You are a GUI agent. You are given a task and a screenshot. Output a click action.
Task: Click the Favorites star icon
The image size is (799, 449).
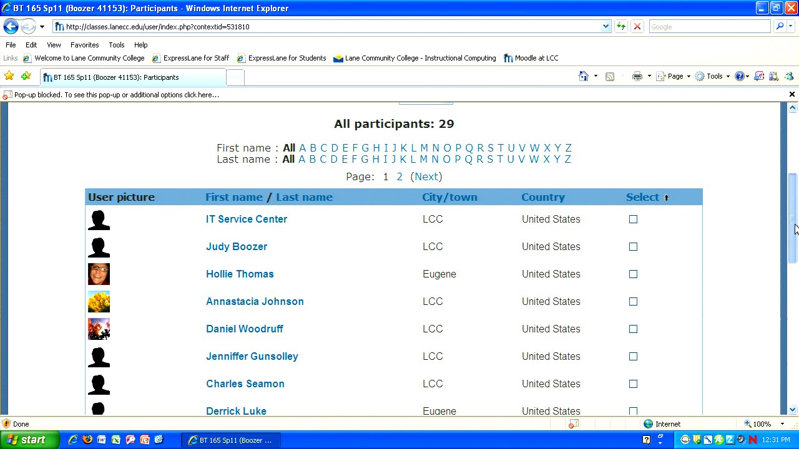pos(9,76)
